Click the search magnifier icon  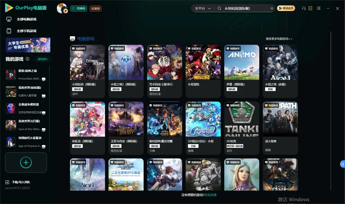219,8
